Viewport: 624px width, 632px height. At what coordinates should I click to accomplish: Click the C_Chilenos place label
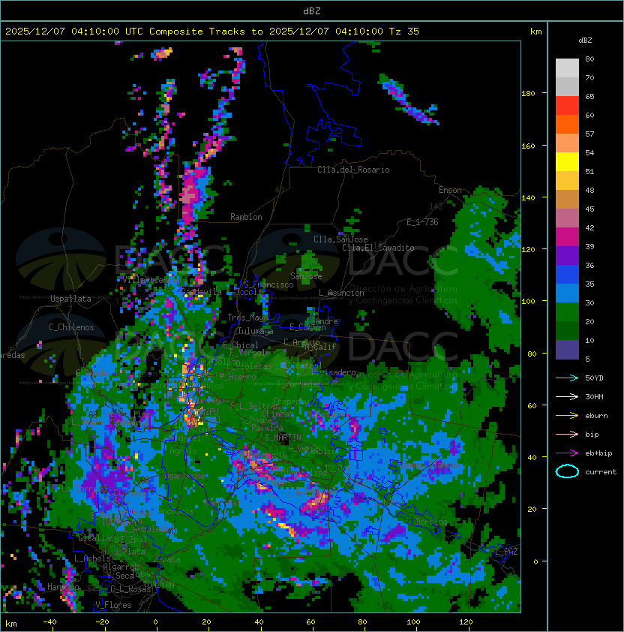pos(71,327)
